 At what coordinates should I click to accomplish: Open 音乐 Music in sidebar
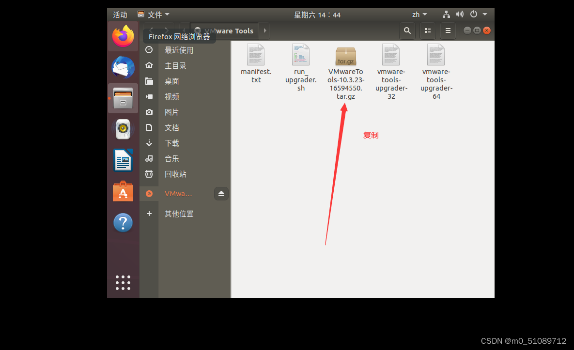click(185, 159)
